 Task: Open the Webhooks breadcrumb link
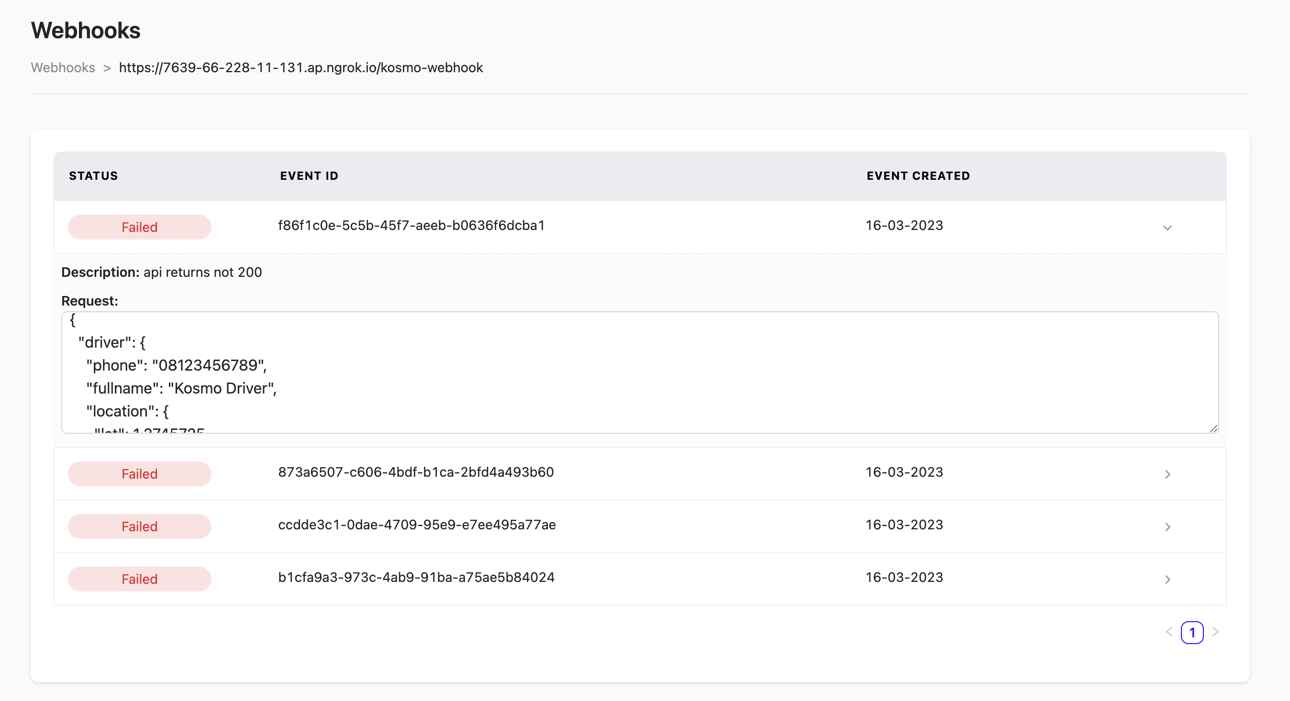(x=63, y=67)
